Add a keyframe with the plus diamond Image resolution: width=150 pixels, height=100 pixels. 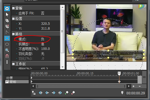pos(67,92)
